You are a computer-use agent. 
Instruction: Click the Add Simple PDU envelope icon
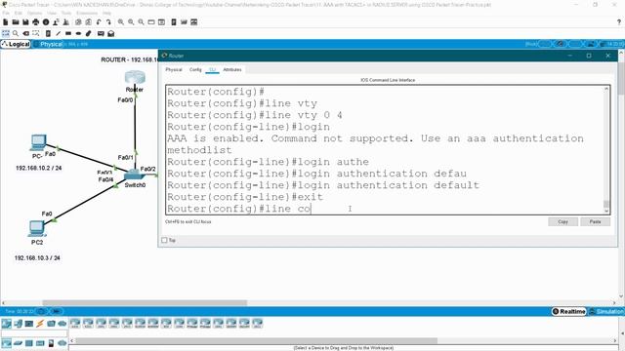(101, 33)
